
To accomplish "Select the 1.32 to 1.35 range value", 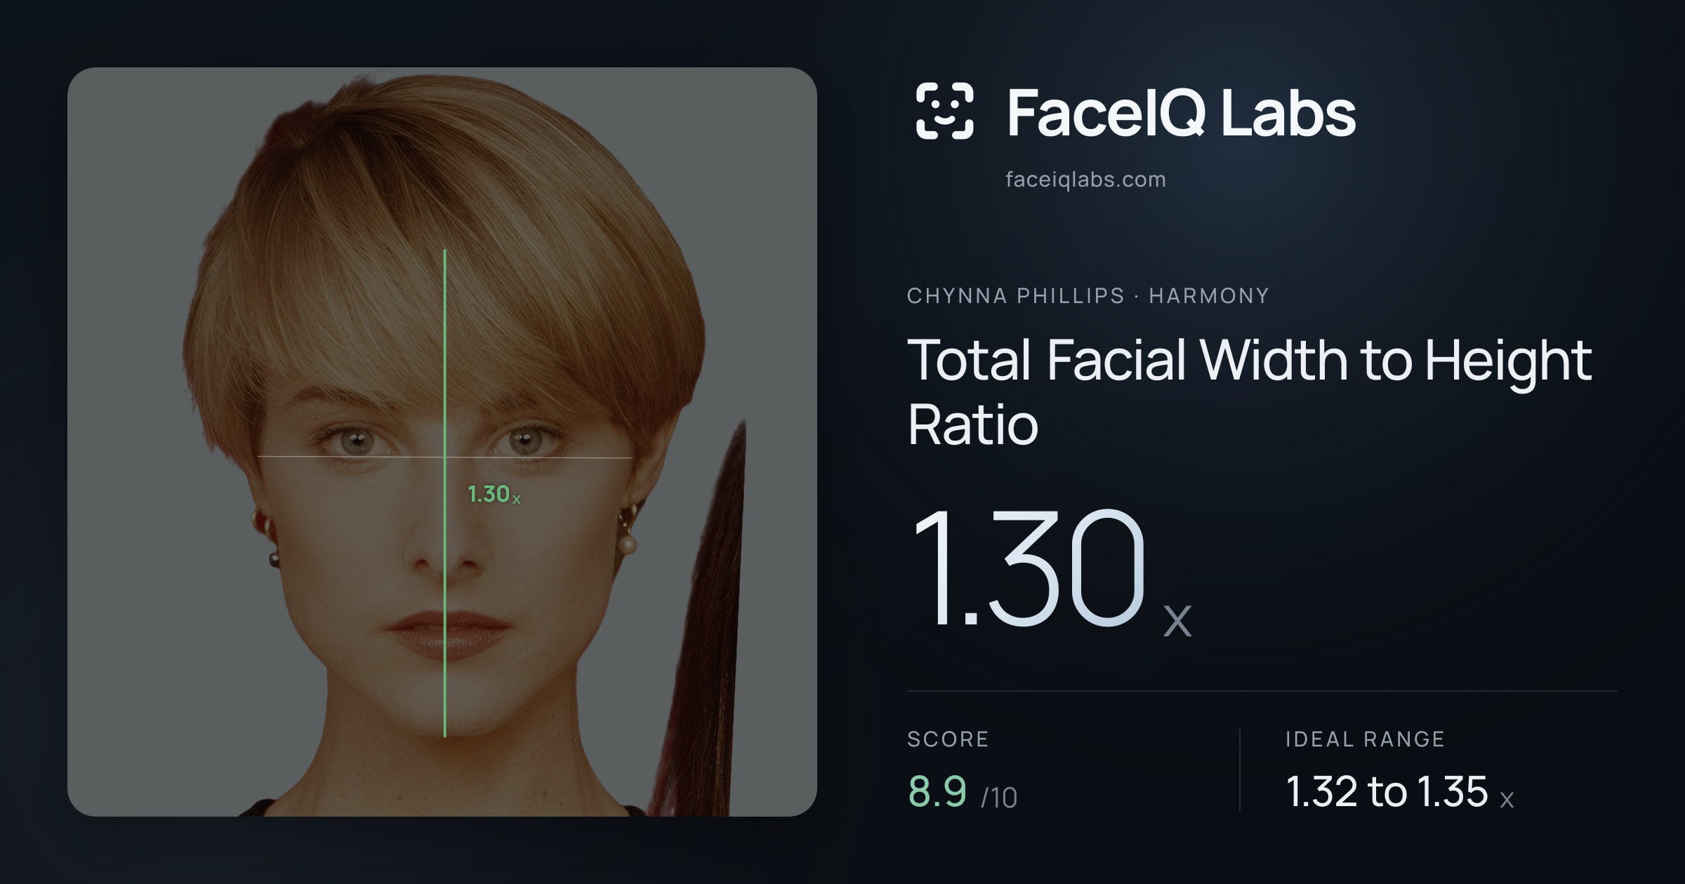I will 1399,792.
